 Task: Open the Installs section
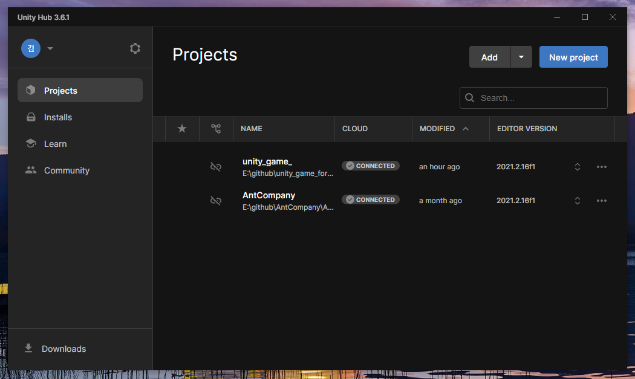click(80, 117)
